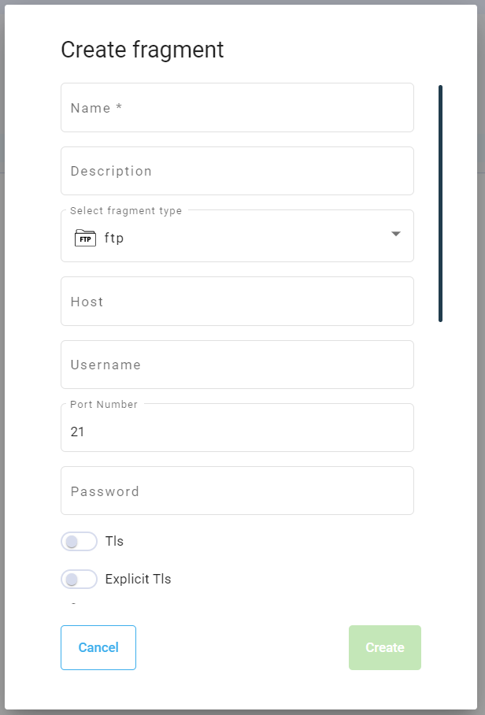Expand the fragment type dropdown arrow

(x=396, y=235)
